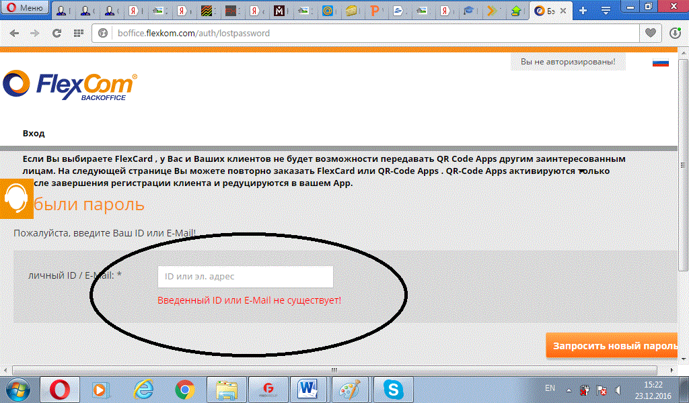Click the 'Вы не авторизированы!' notice
689x403 pixels.
568,62
